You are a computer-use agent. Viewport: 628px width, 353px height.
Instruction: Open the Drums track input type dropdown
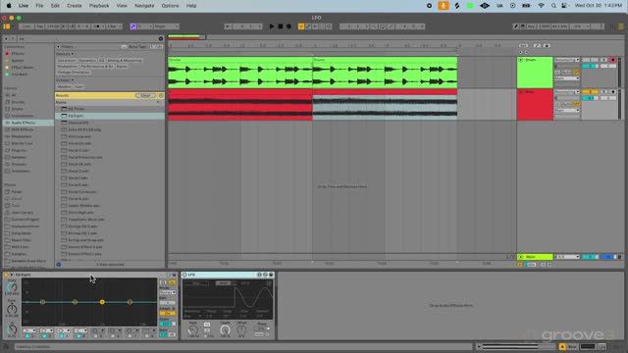coord(567,60)
